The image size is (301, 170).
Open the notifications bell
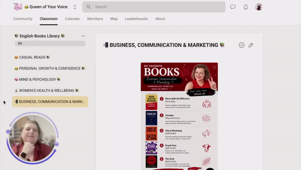click(246, 7)
